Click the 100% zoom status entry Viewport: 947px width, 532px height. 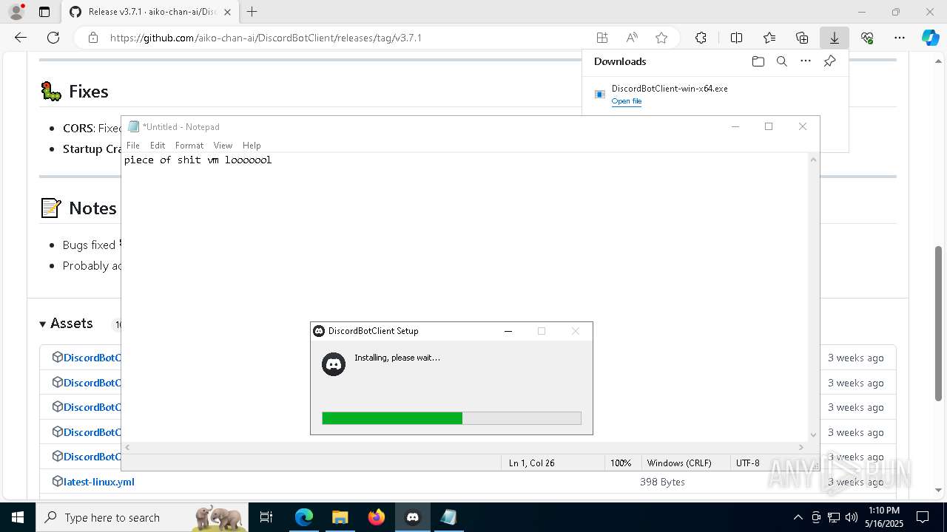click(621, 463)
